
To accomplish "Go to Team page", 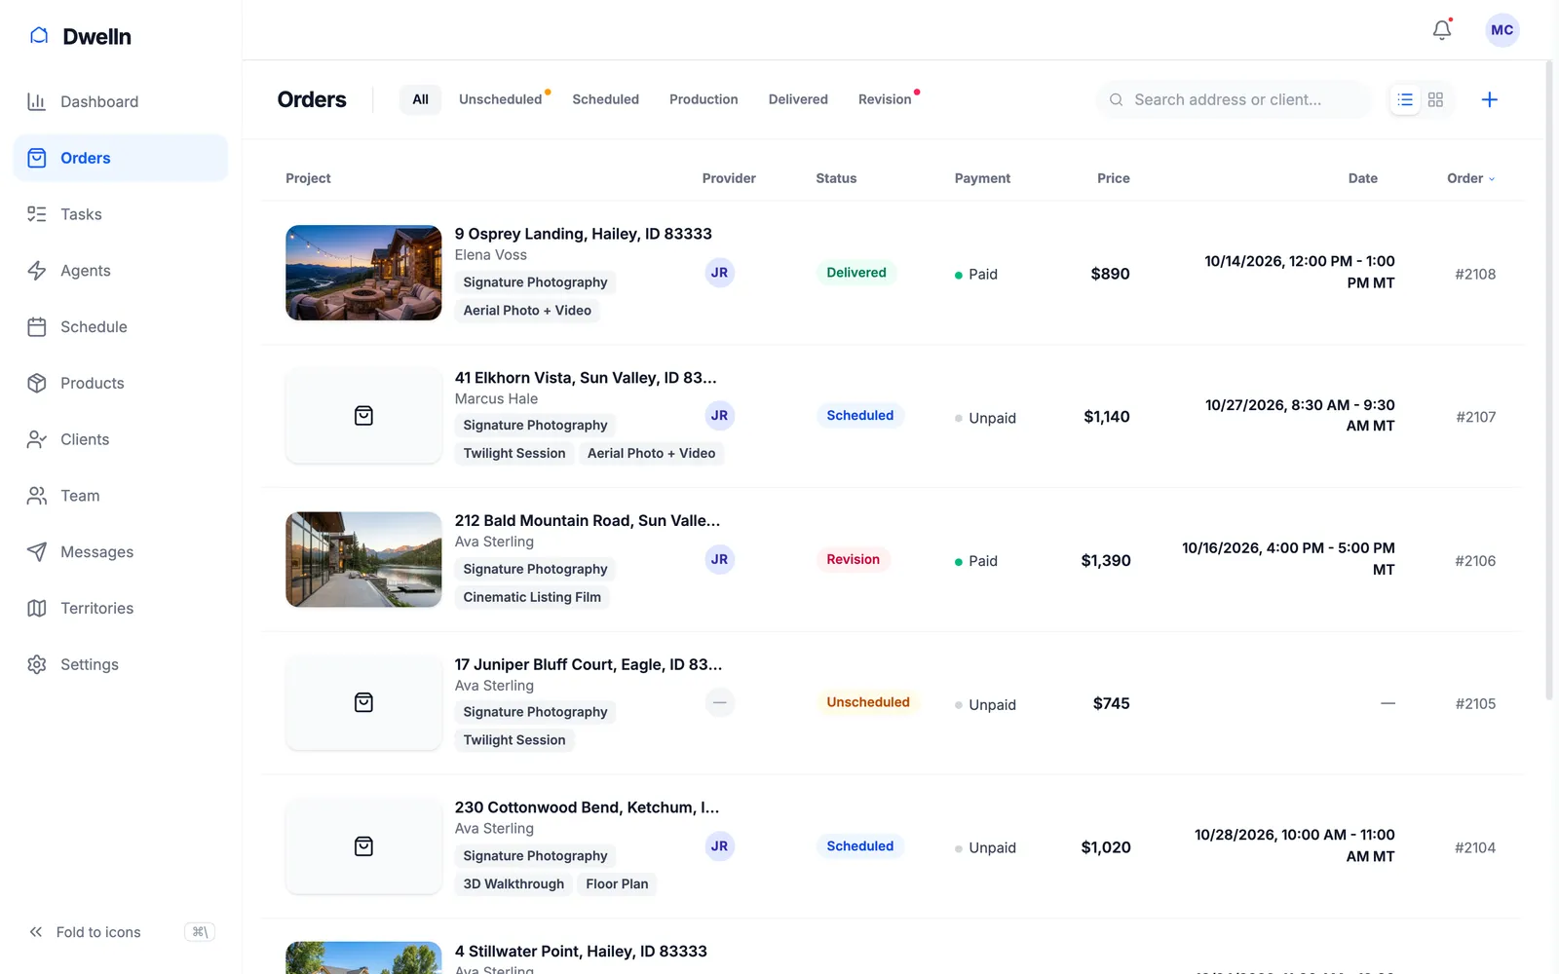I will click(x=120, y=496).
